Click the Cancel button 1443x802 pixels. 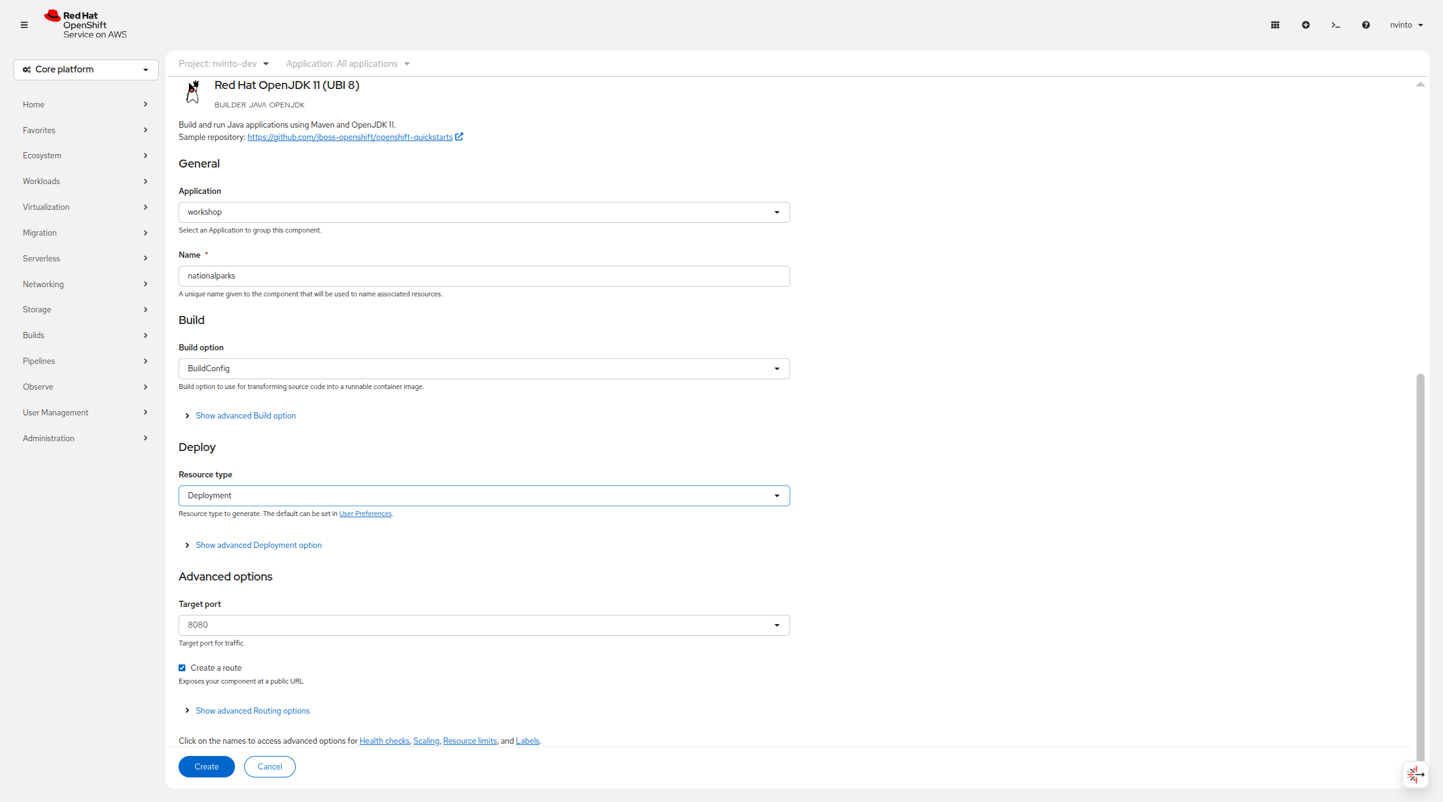point(270,767)
